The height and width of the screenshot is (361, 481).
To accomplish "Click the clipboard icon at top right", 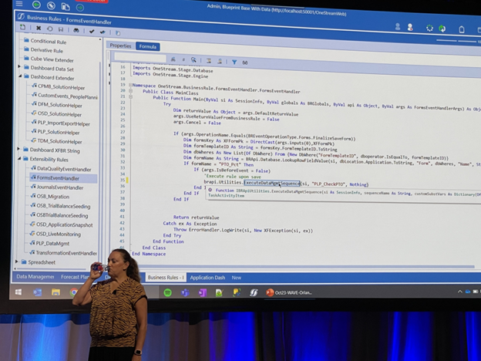I will 462,29.
